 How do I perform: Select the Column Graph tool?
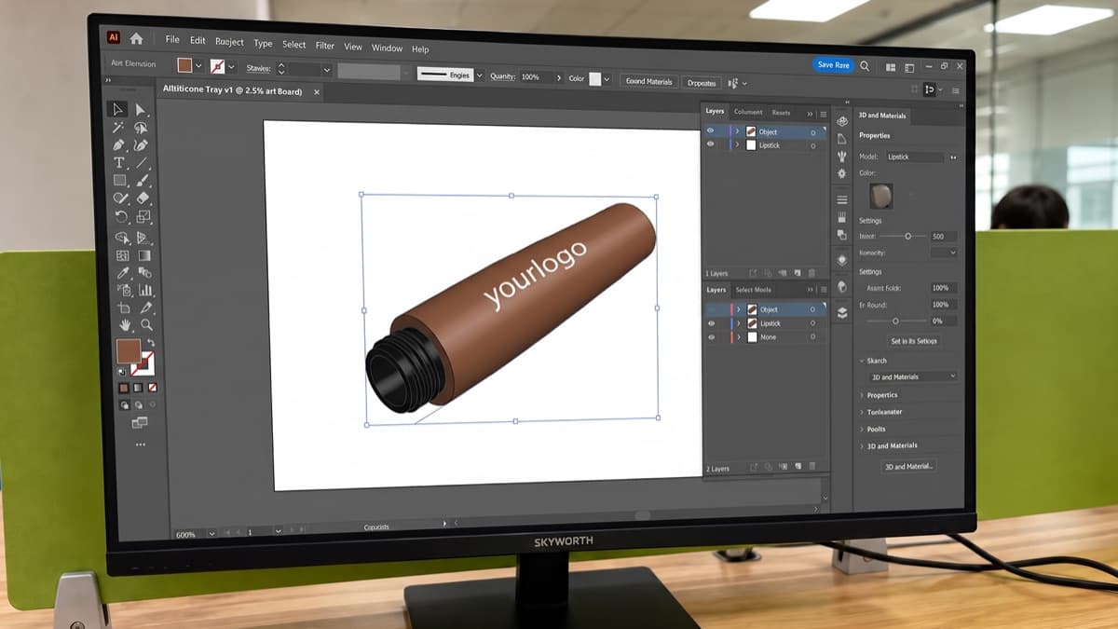144,290
